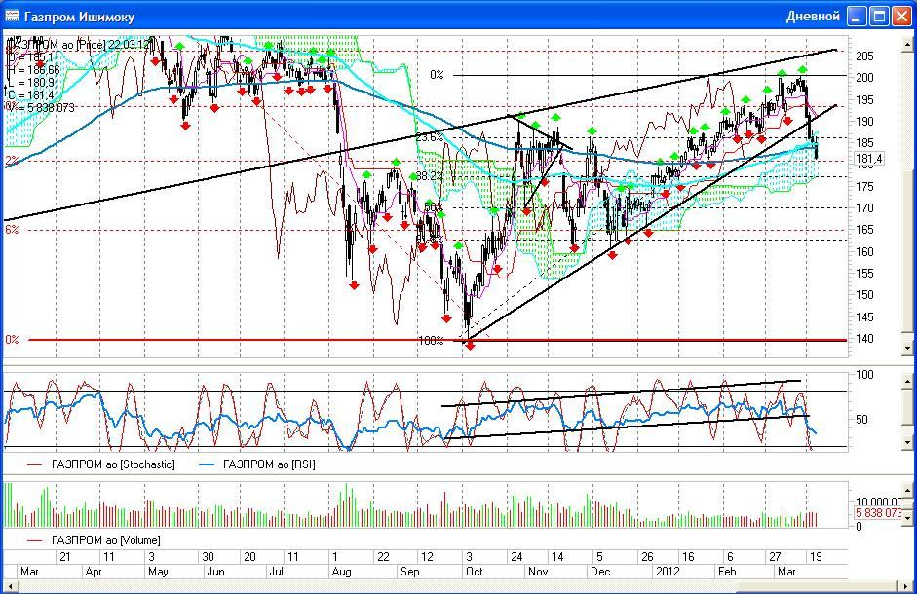Select the ГАЗПРОМ ао [Stochastic] legend label

(x=113, y=464)
